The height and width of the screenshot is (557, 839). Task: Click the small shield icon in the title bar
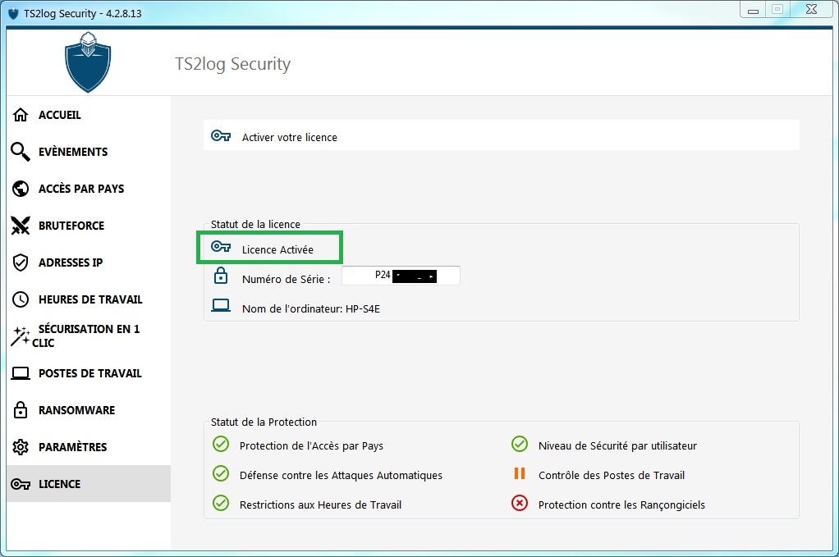[x=13, y=13]
